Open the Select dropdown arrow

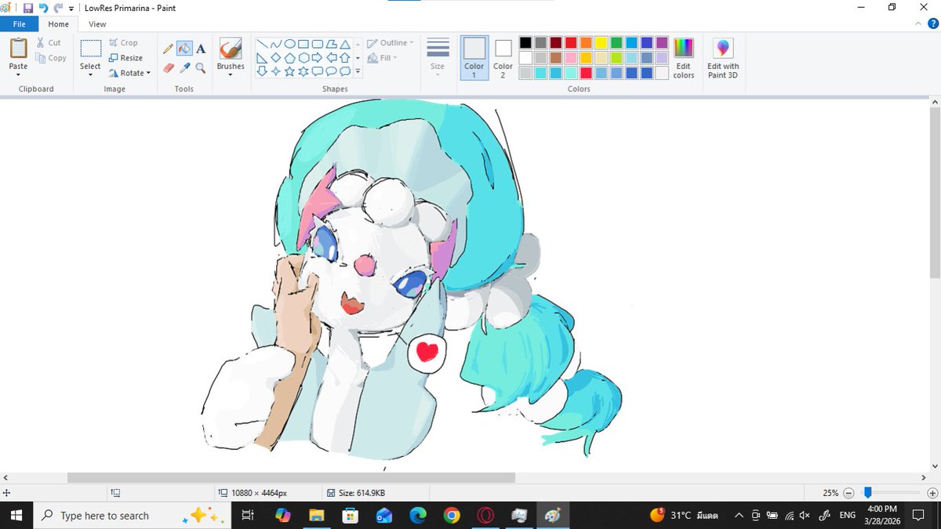tap(90, 74)
